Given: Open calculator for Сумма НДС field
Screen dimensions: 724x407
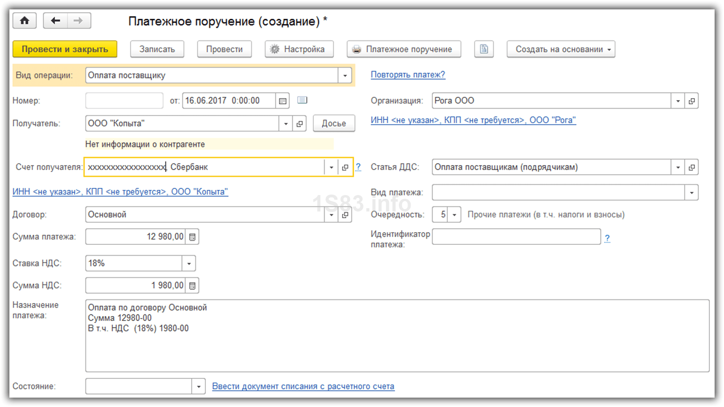Looking at the screenshot, I should [192, 285].
